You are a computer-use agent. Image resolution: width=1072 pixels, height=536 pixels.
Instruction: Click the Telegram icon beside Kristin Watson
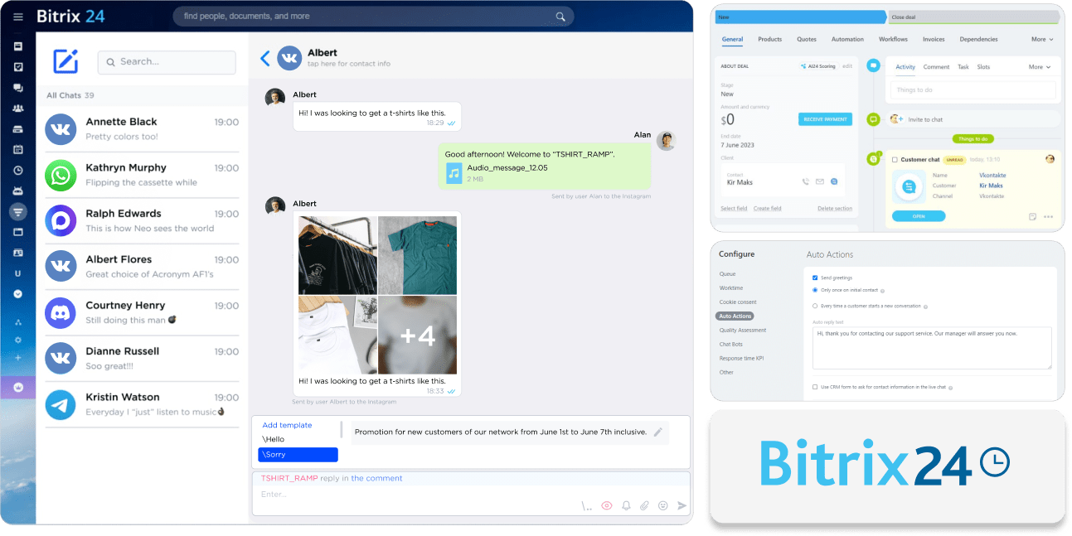(60, 403)
